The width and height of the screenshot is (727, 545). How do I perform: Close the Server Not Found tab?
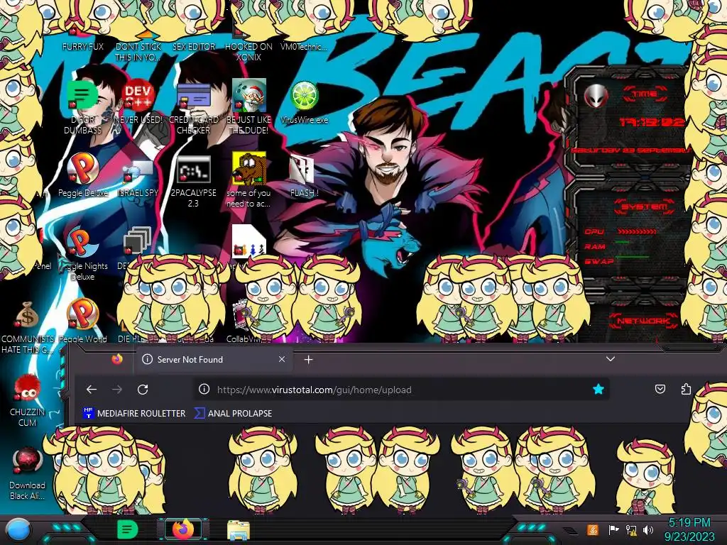coord(281,359)
